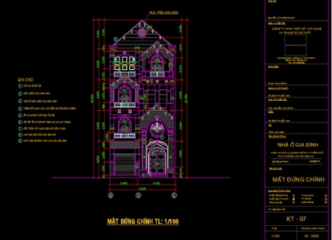Select the '4,800' bottom dimension text
Image resolution: width=332 pixels, height=240 pixels.
157,183
